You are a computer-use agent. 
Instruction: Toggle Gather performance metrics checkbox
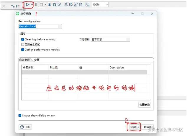point(22,50)
